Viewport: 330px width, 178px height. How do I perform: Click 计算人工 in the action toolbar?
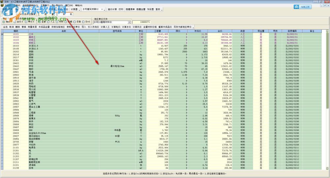click(x=106, y=27)
